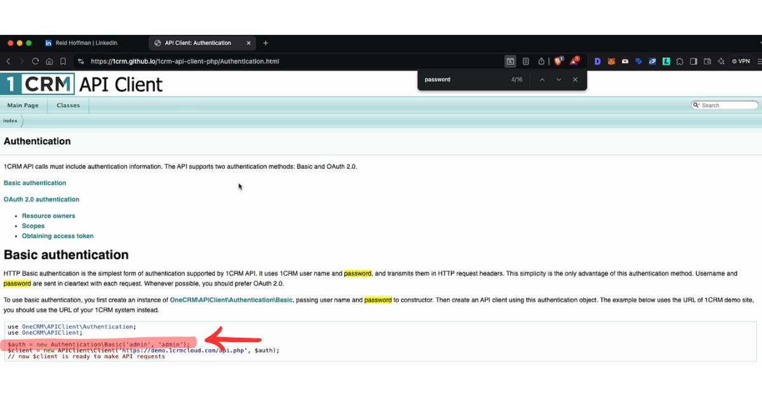Jump to previous match in find bar
Image resolution: width=762 pixels, height=400 pixels.
[542, 80]
